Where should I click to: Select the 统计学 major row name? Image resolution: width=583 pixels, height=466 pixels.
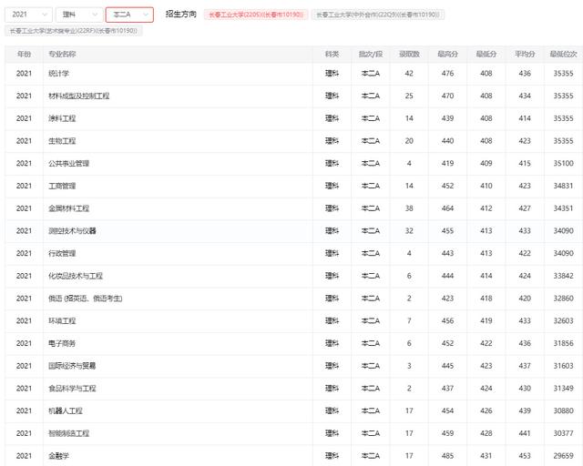click(58, 74)
